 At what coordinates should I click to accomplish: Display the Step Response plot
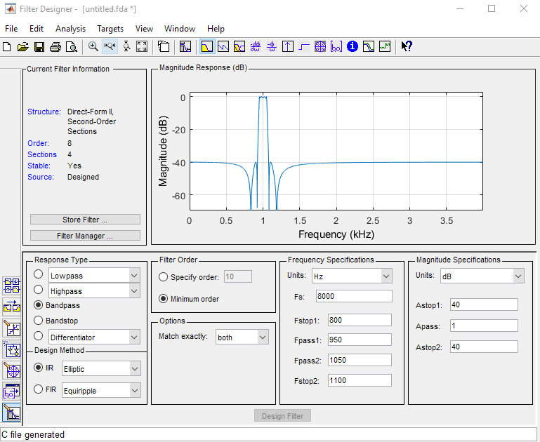coord(304,46)
